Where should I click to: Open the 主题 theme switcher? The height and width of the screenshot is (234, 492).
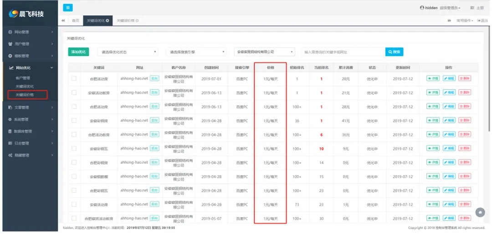point(477,8)
